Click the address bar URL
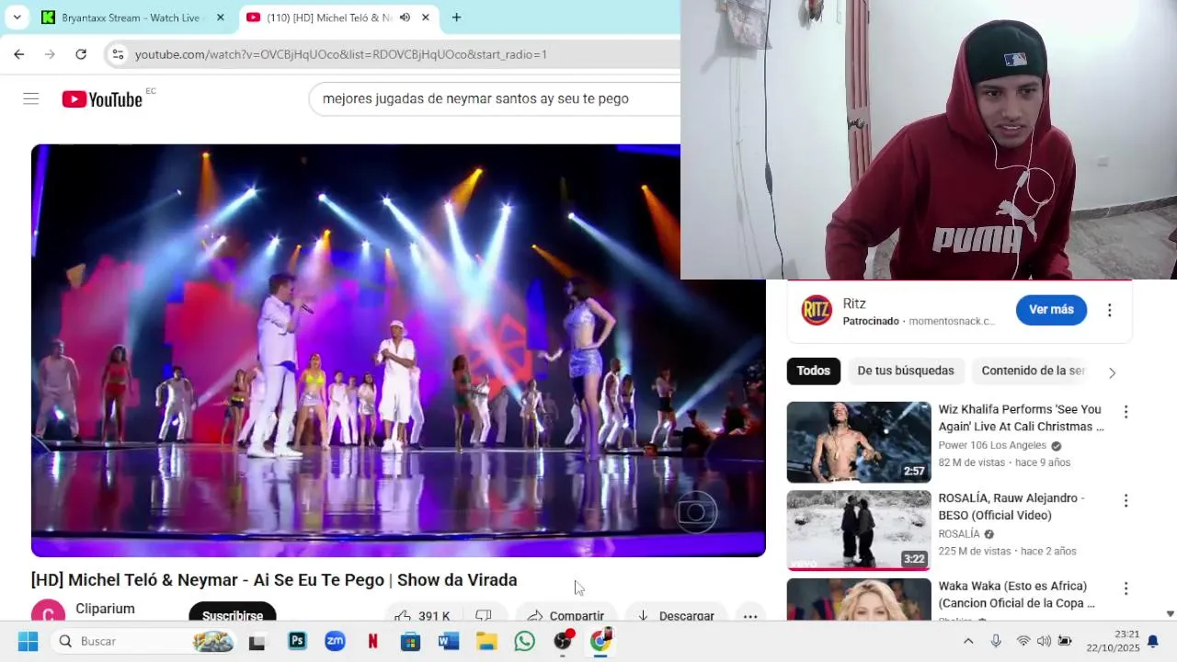Viewport: 1177px width, 662px height. pyautogui.click(x=341, y=54)
